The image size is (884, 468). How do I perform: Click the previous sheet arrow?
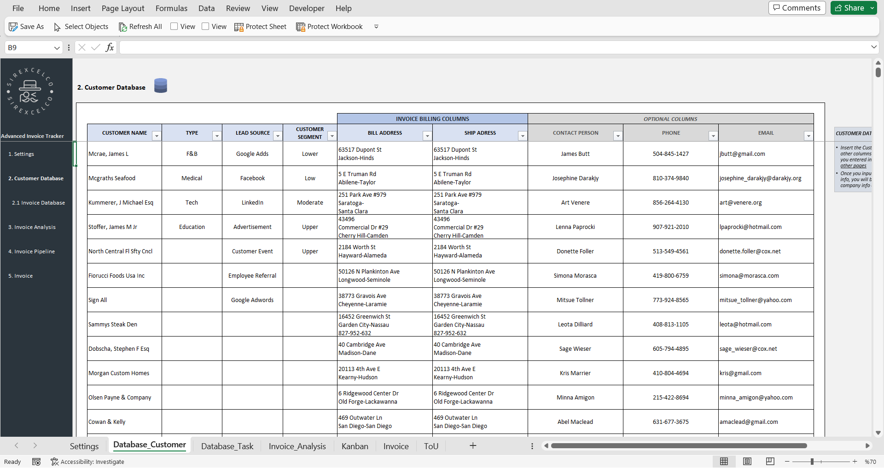click(17, 445)
